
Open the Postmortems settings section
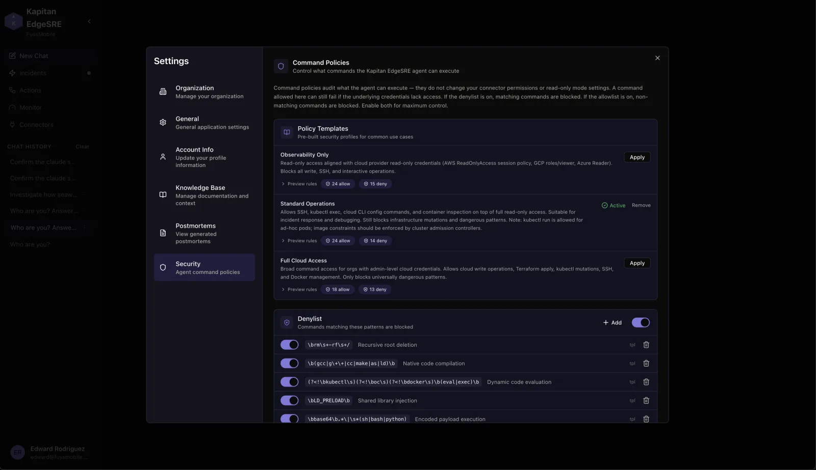[x=205, y=233]
